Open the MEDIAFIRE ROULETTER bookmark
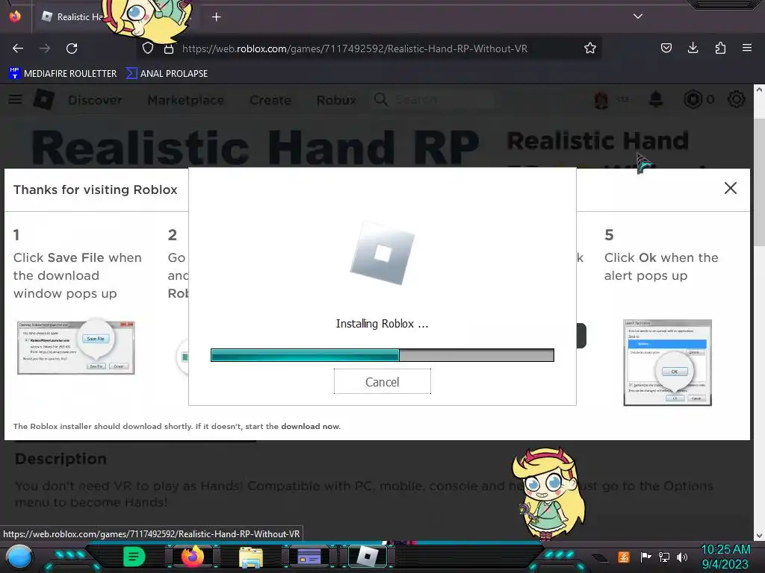 click(63, 74)
